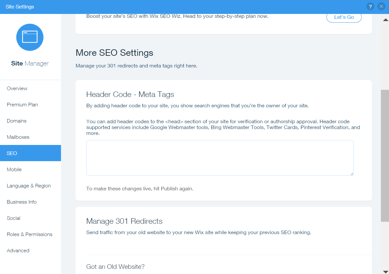Image resolution: width=389 pixels, height=274 pixels.
Task: Go to Business Info
Action: (x=30, y=202)
